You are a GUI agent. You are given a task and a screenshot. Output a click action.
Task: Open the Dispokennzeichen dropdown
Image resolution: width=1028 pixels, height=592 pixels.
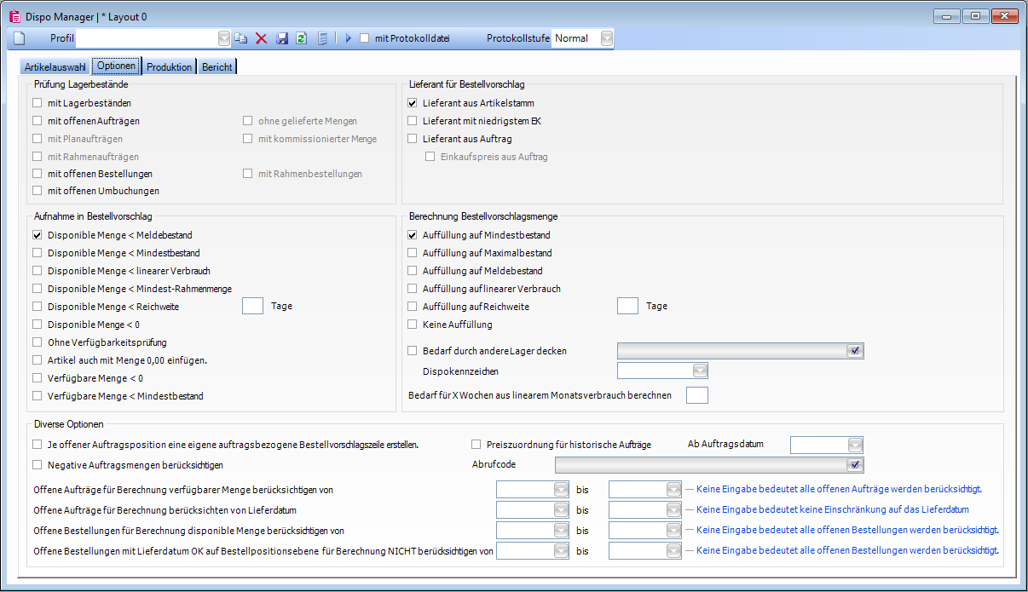[700, 371]
